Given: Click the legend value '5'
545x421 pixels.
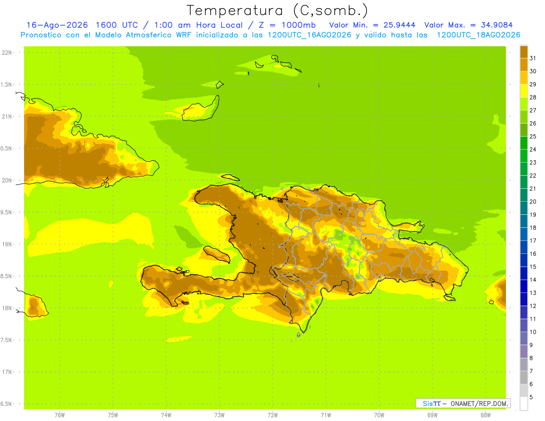Looking at the screenshot, I should point(532,397).
